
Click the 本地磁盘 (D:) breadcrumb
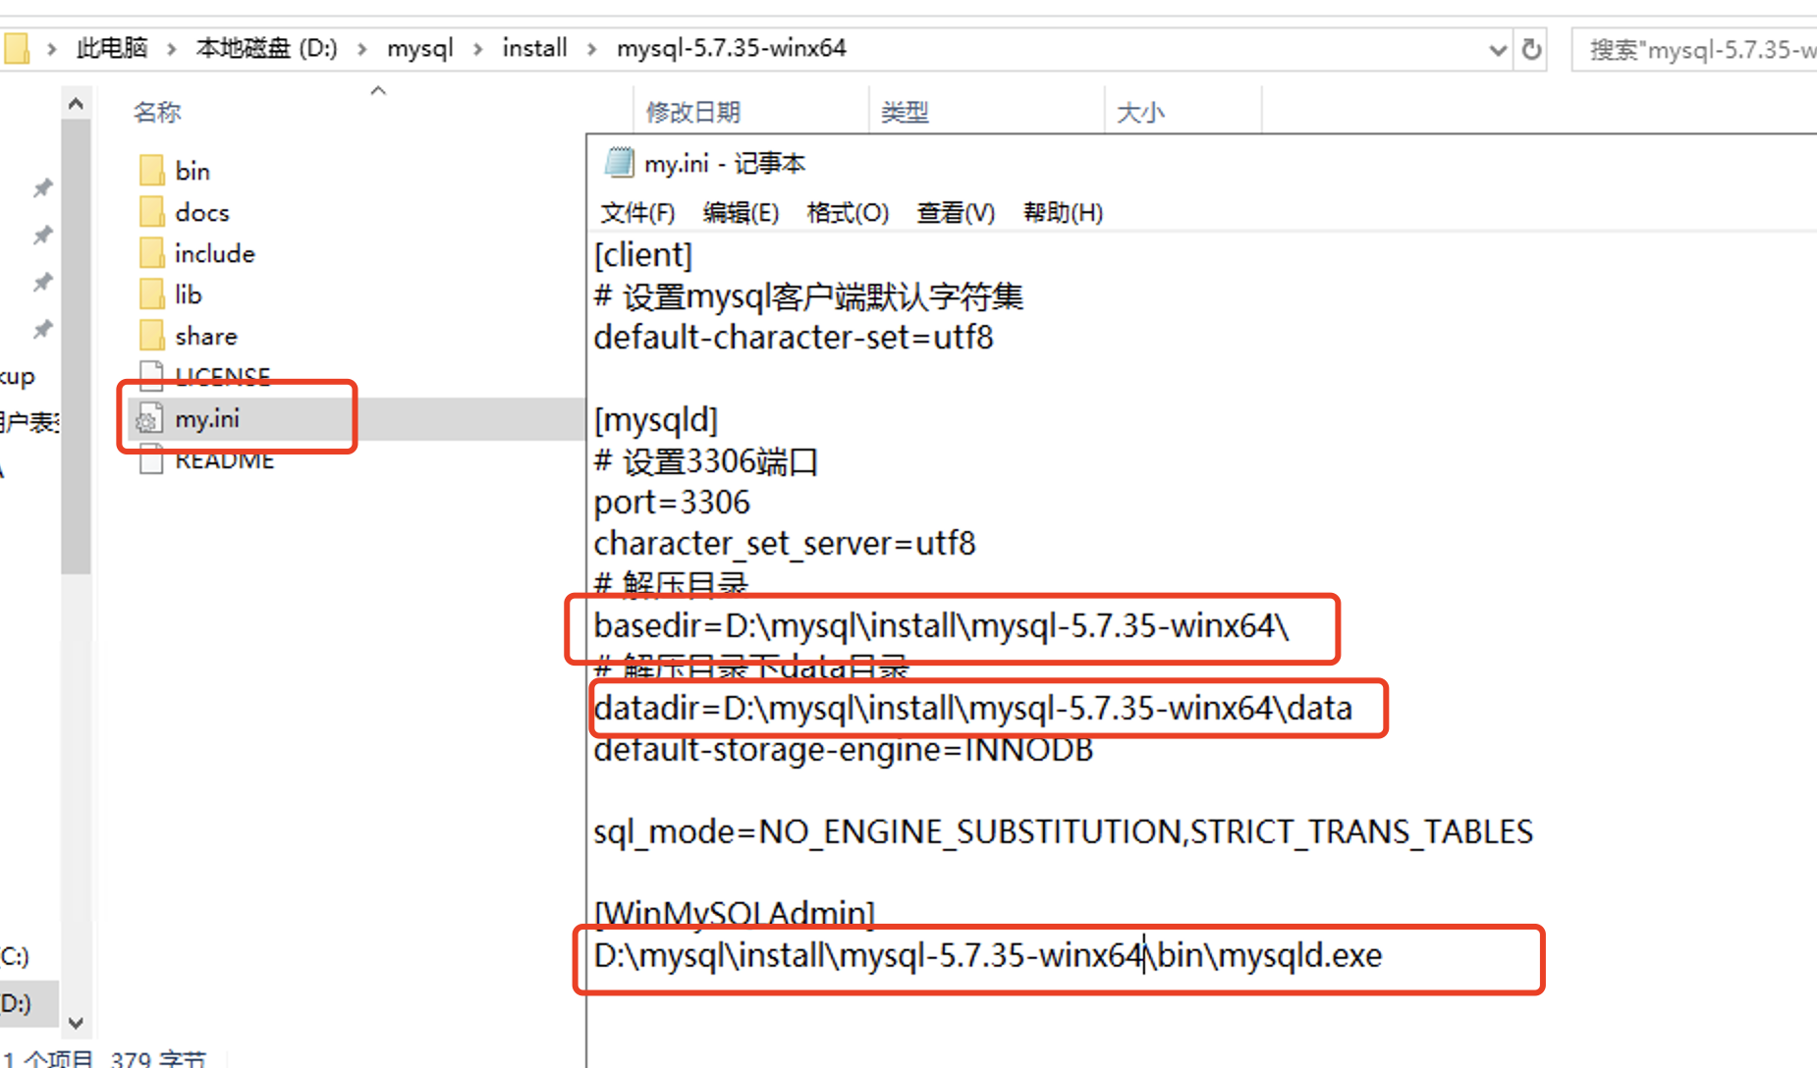pyautogui.click(x=266, y=49)
